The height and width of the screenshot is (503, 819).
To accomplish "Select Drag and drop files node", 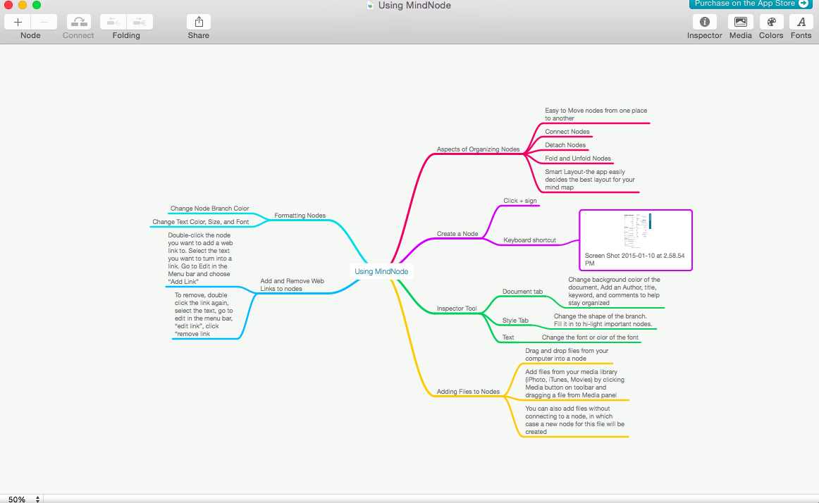I will click(567, 354).
